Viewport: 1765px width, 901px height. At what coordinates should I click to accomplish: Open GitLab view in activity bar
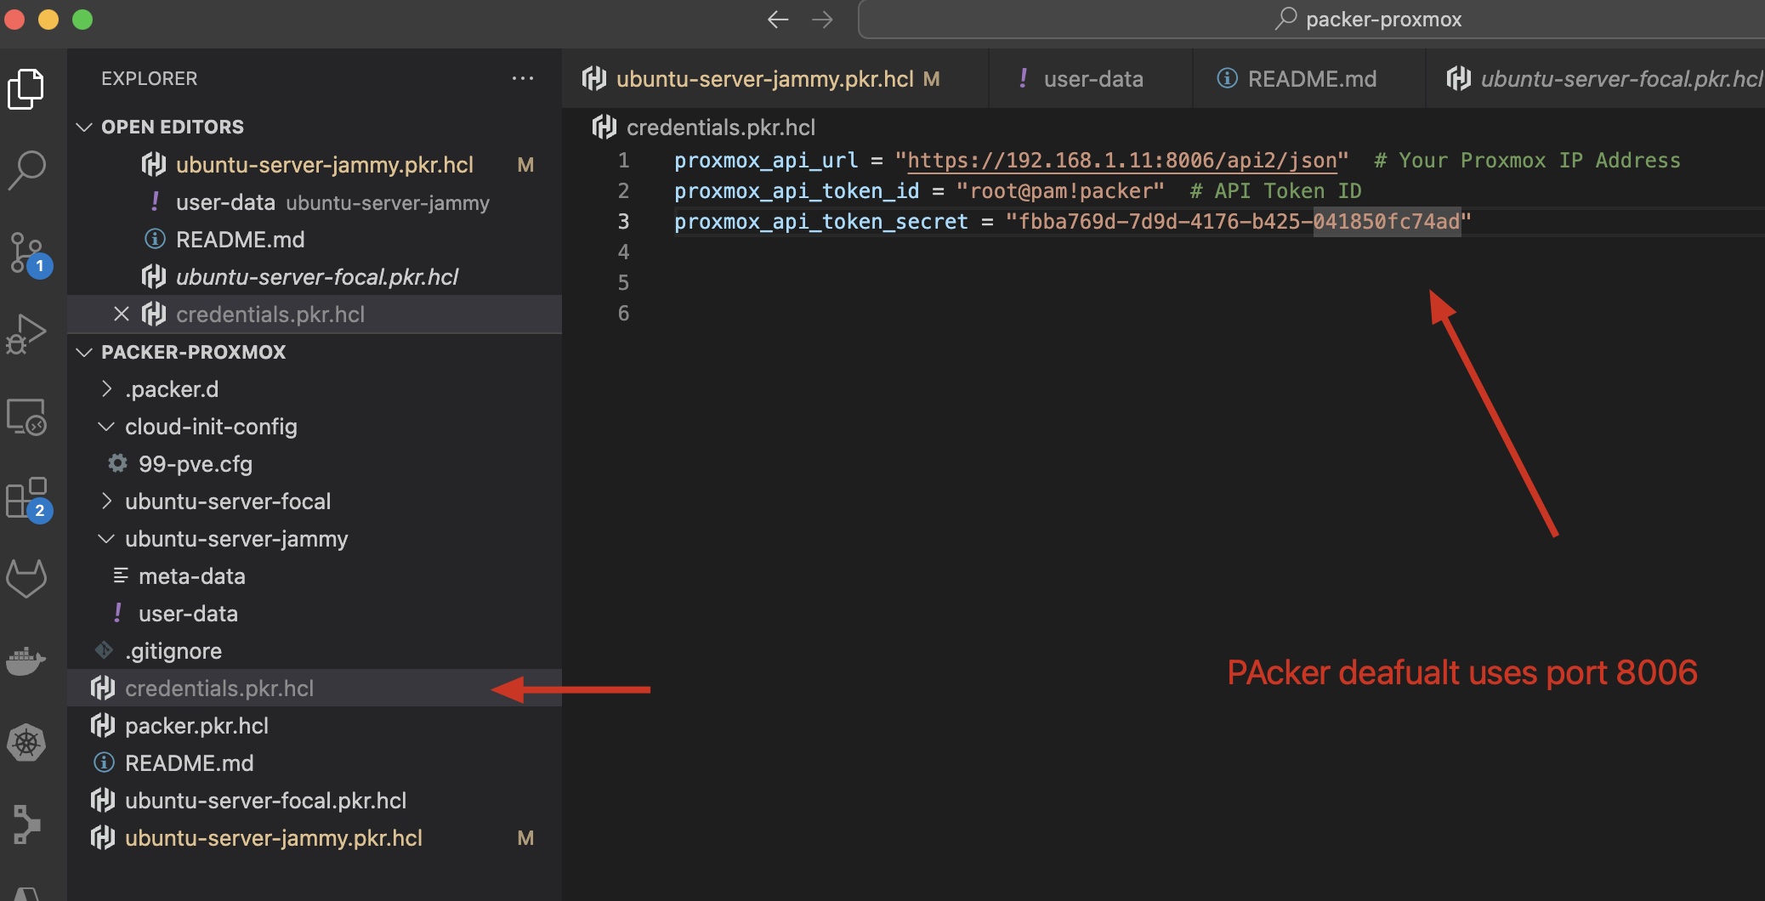(x=26, y=578)
